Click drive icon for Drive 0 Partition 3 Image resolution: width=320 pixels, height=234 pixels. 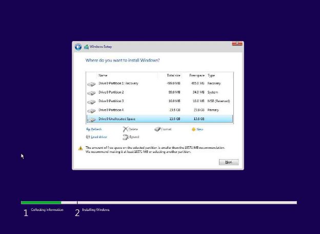91,102
